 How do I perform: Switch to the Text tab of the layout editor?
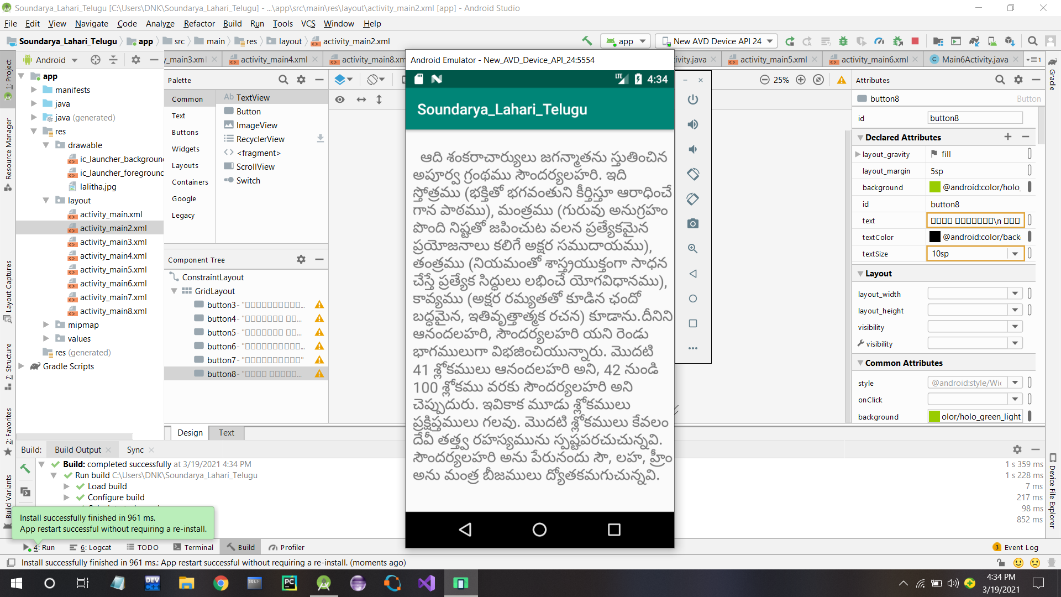226,433
